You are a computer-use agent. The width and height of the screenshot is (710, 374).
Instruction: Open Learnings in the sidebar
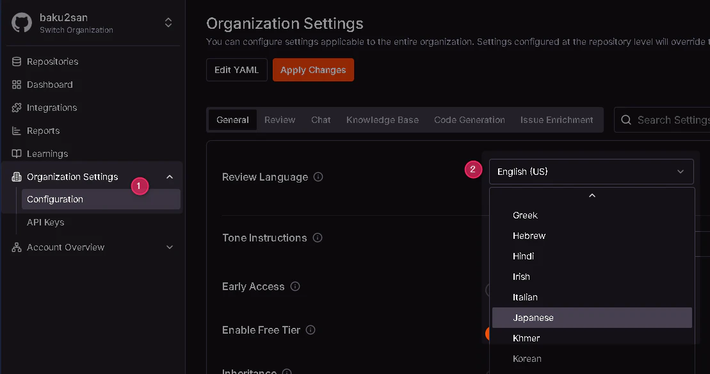click(x=47, y=154)
